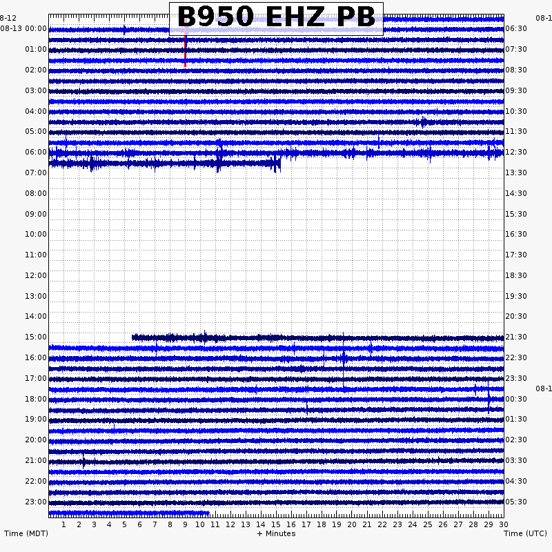Click the 20:00 MDT row label
The image size is (552, 552).
[x=36, y=440]
